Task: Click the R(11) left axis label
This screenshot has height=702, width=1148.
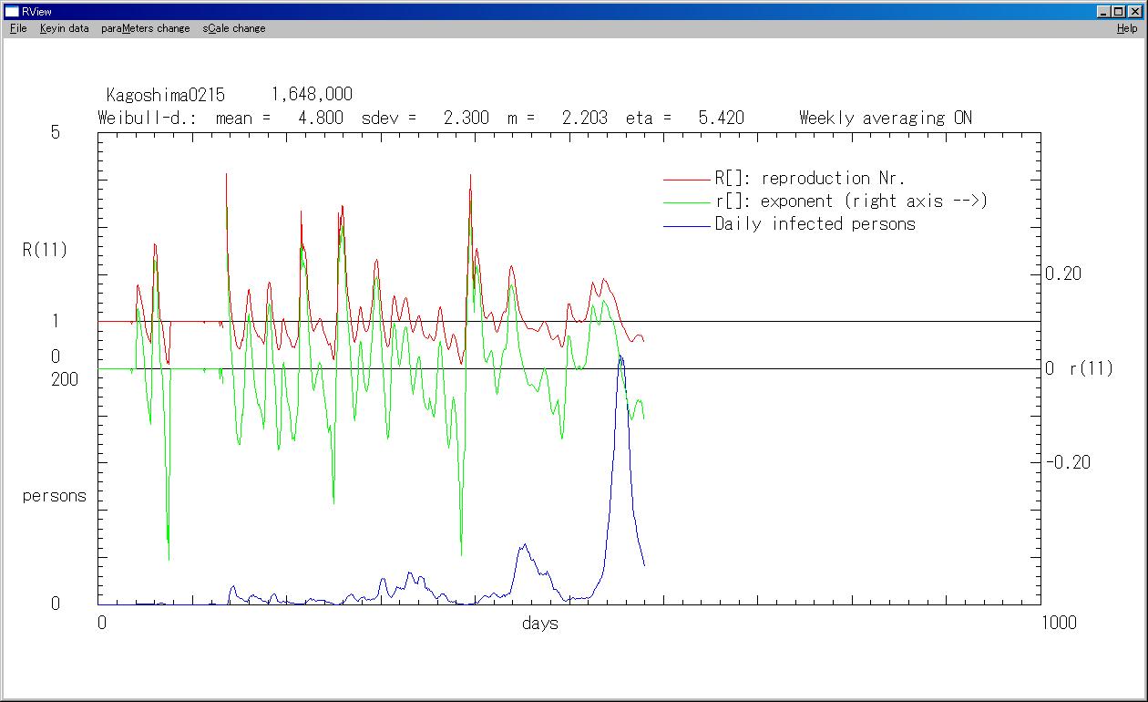Action: coord(45,250)
